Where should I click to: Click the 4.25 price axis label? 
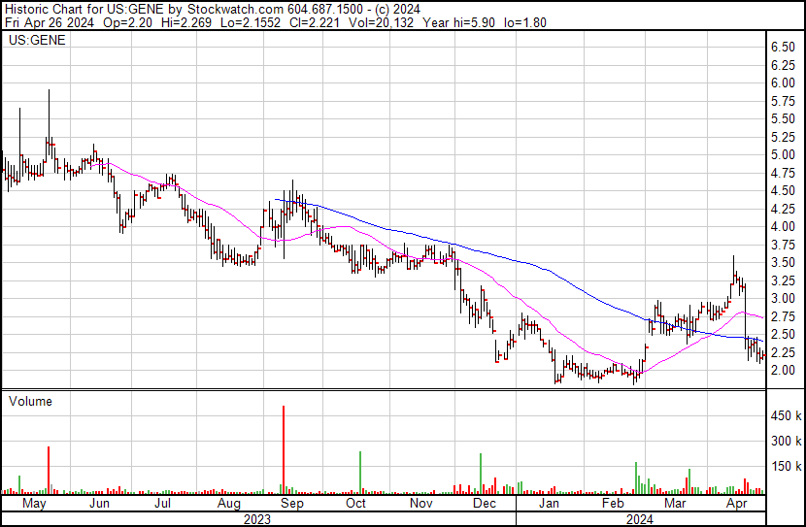coord(783,209)
